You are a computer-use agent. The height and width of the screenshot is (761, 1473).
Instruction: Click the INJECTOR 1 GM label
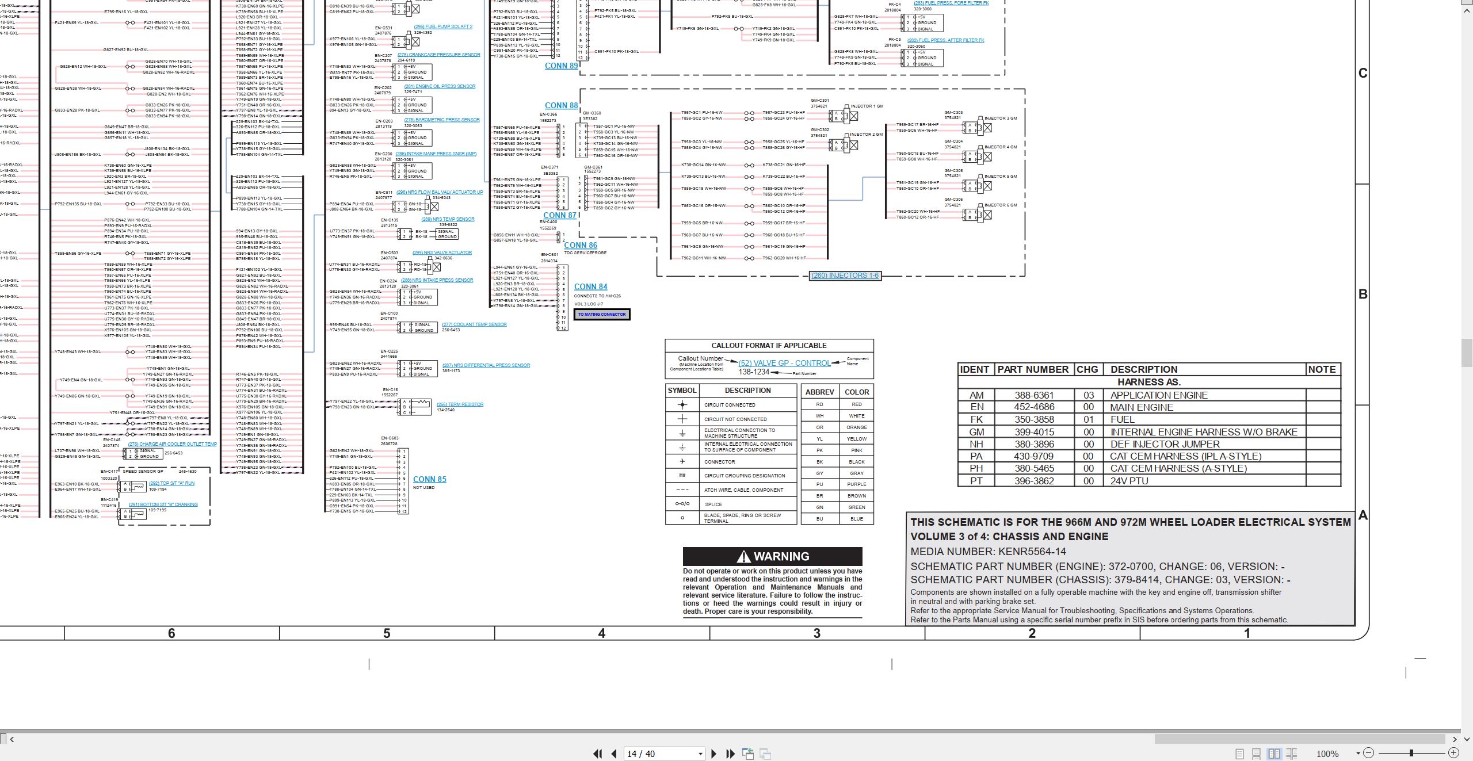click(x=867, y=106)
